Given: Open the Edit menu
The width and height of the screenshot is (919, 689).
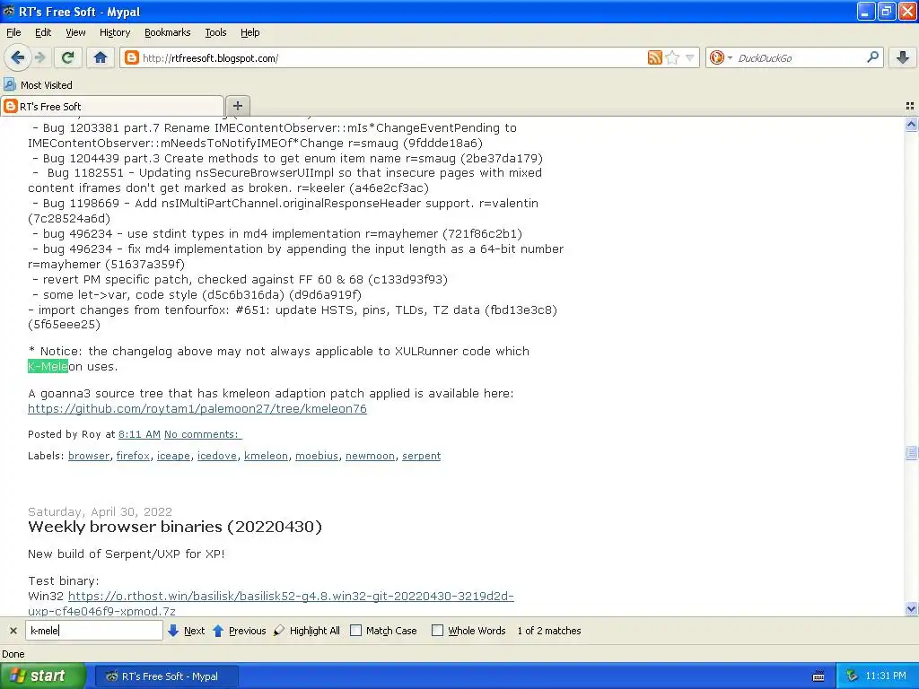Looking at the screenshot, I should 43,32.
